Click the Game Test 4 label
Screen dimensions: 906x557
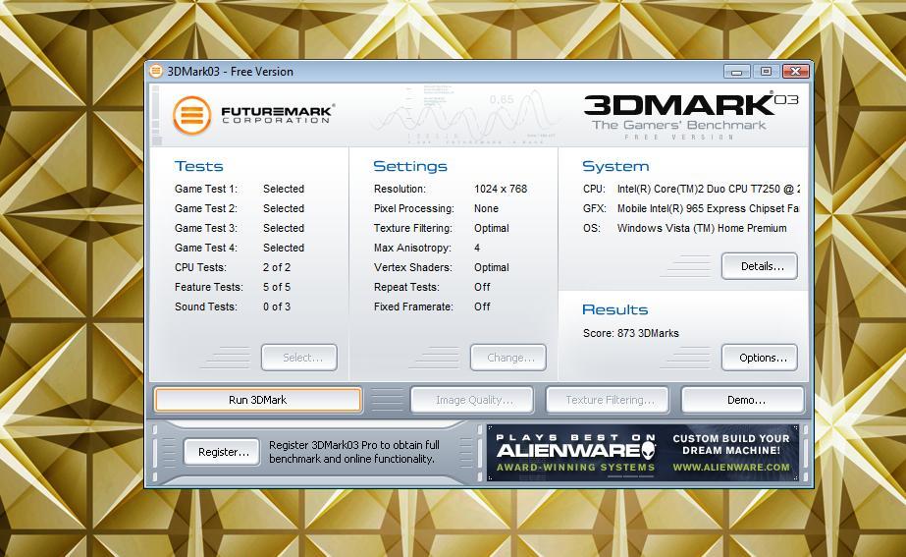(x=206, y=249)
